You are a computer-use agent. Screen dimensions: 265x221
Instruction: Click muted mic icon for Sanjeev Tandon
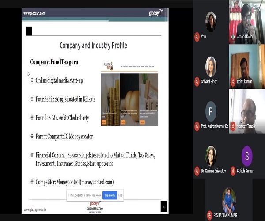coord(233,126)
